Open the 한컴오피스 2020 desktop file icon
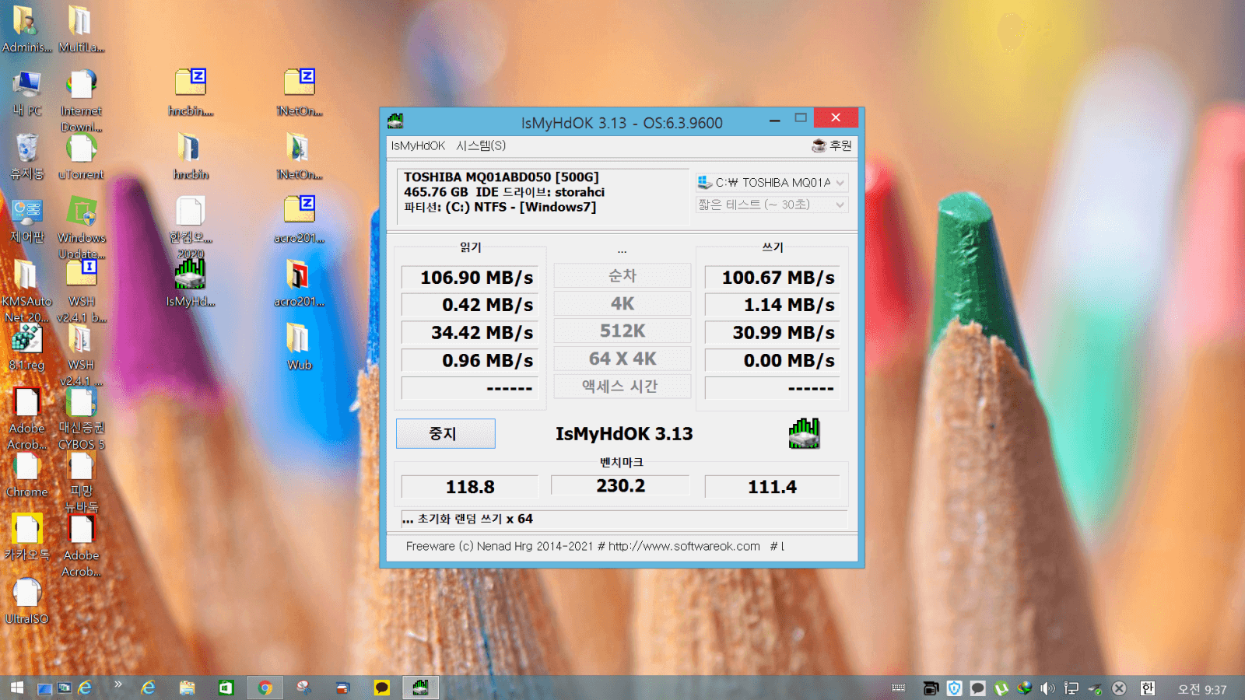Image resolution: width=1245 pixels, height=700 pixels. 190,227
